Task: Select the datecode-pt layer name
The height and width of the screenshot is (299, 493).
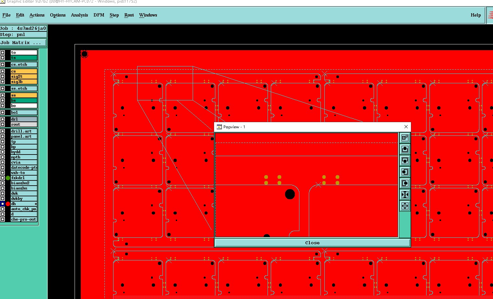Action: (24, 167)
